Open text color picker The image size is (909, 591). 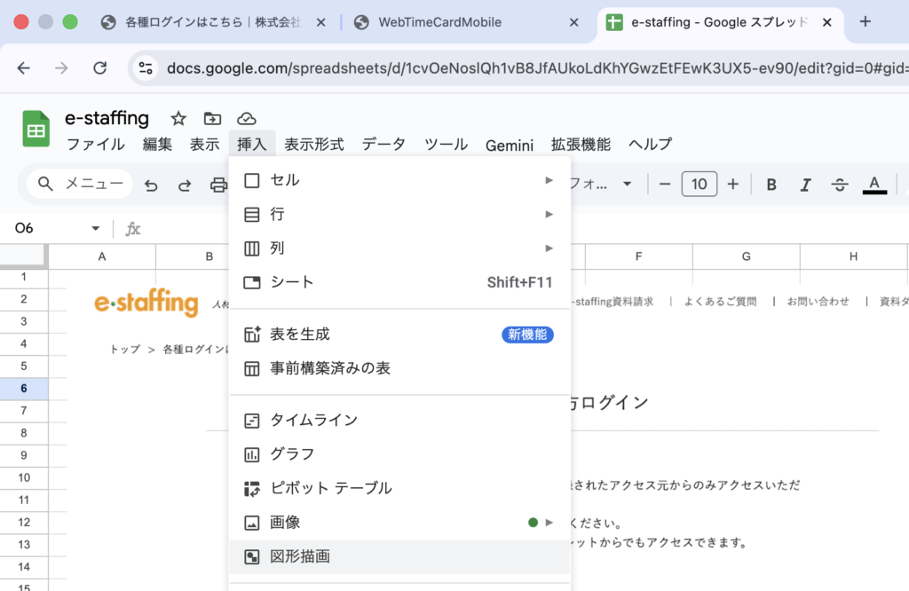874,185
